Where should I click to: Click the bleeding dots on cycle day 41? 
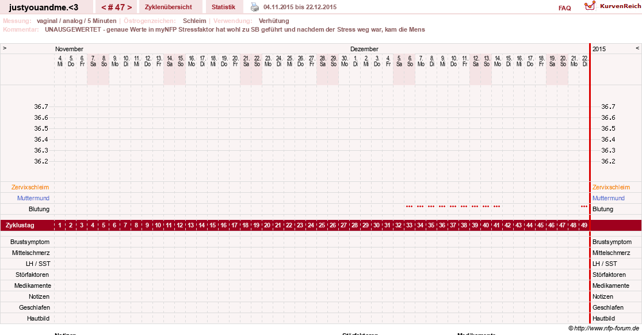496,207
